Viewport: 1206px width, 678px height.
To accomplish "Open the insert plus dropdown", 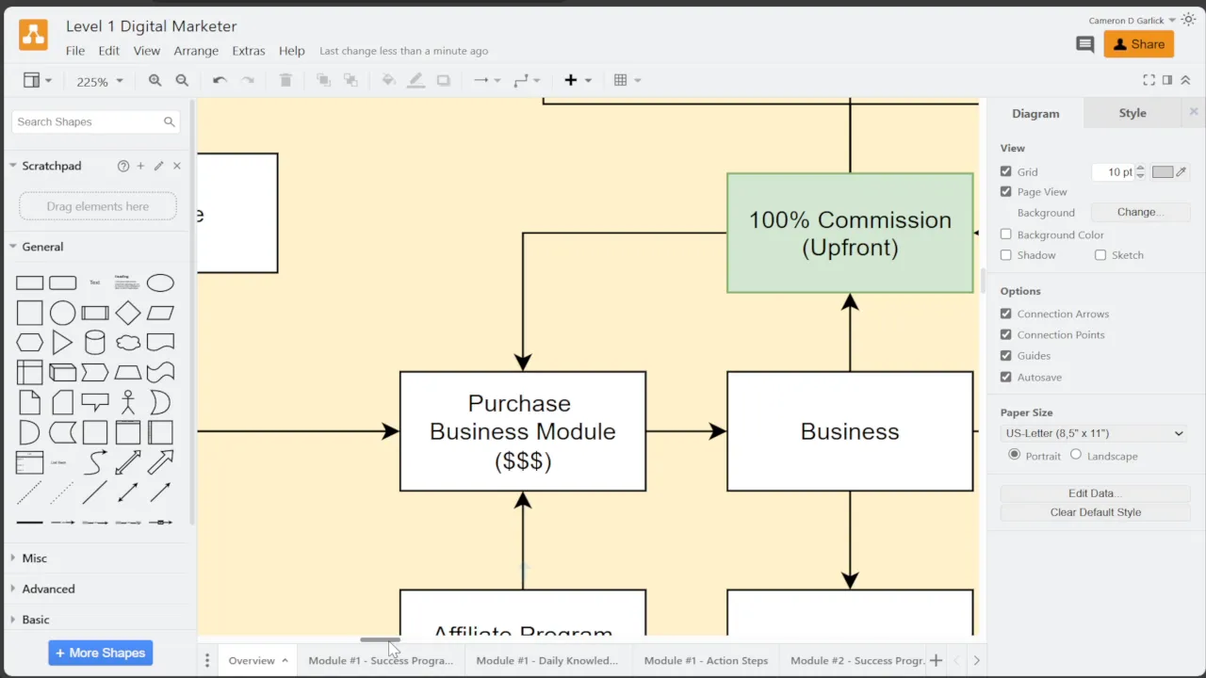I will pyautogui.click(x=578, y=81).
